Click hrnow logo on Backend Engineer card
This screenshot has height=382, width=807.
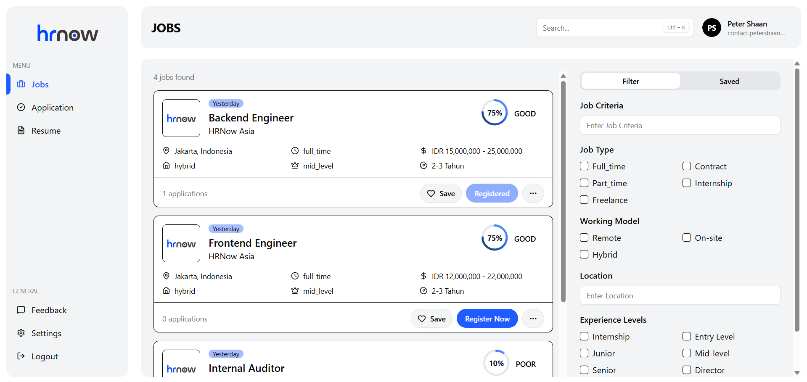181,118
